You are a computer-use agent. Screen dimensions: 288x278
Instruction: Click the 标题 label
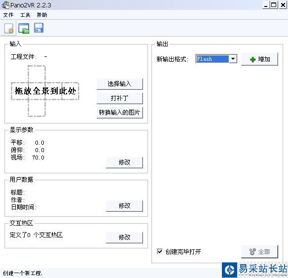pos(18,192)
